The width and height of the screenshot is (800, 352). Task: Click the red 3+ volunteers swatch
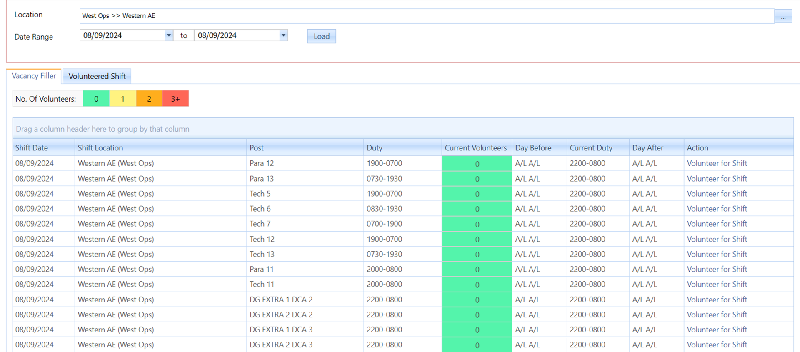click(175, 99)
